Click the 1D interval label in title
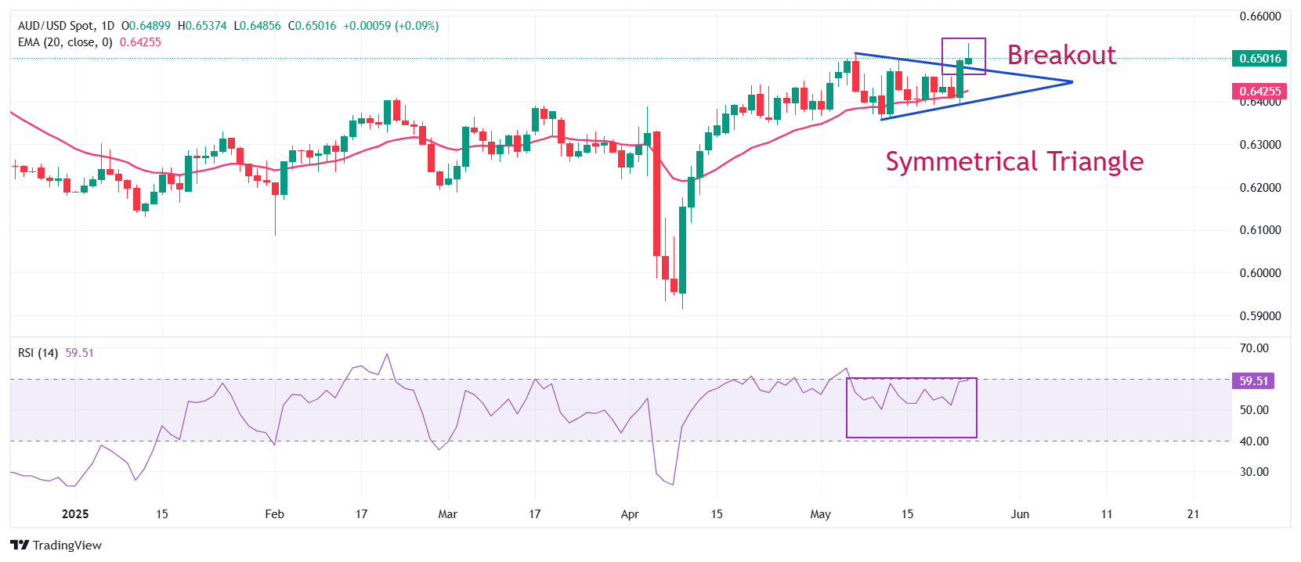 pos(107,26)
